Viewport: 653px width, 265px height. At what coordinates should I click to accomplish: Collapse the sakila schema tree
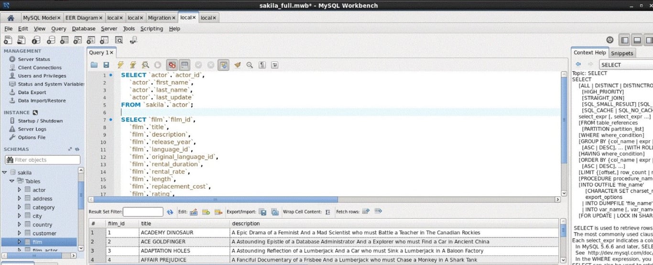coord(5,173)
